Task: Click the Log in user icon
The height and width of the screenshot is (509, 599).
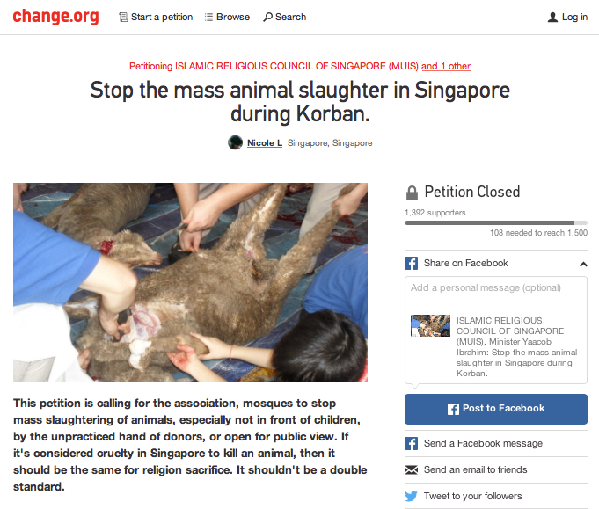Action: pos(552,18)
